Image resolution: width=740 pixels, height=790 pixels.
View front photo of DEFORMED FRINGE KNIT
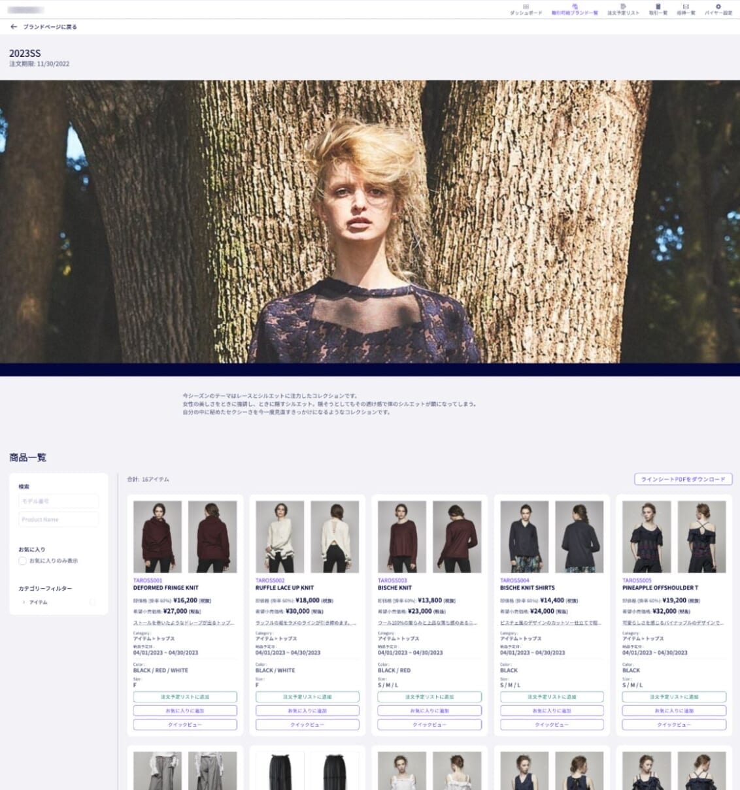(158, 537)
